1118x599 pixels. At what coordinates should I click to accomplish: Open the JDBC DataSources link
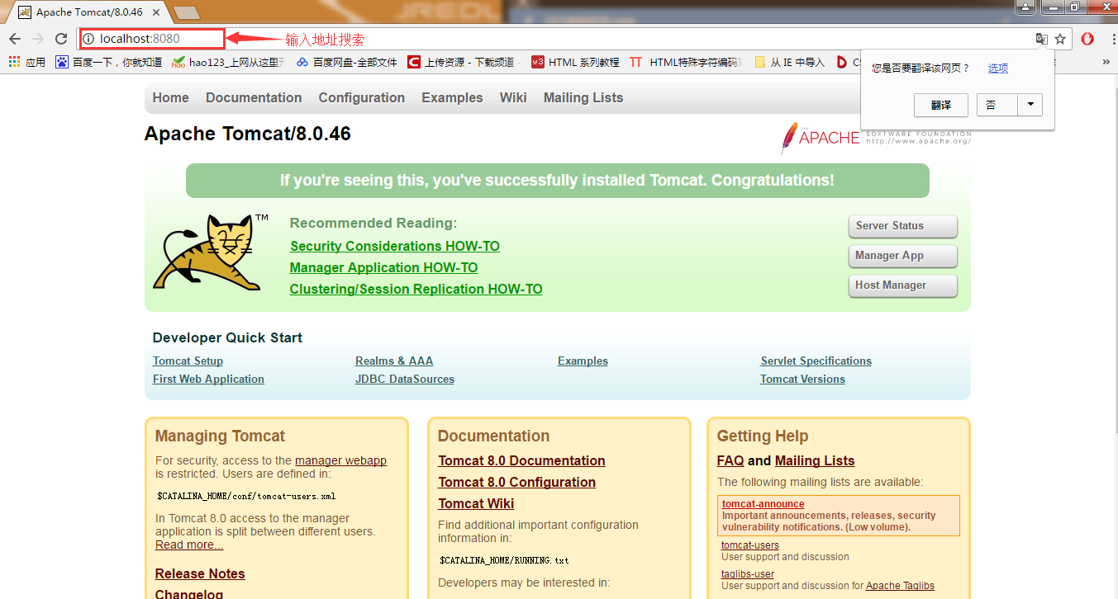[x=405, y=379]
